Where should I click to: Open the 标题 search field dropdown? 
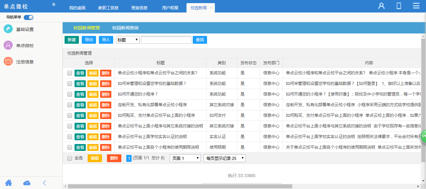point(128,40)
